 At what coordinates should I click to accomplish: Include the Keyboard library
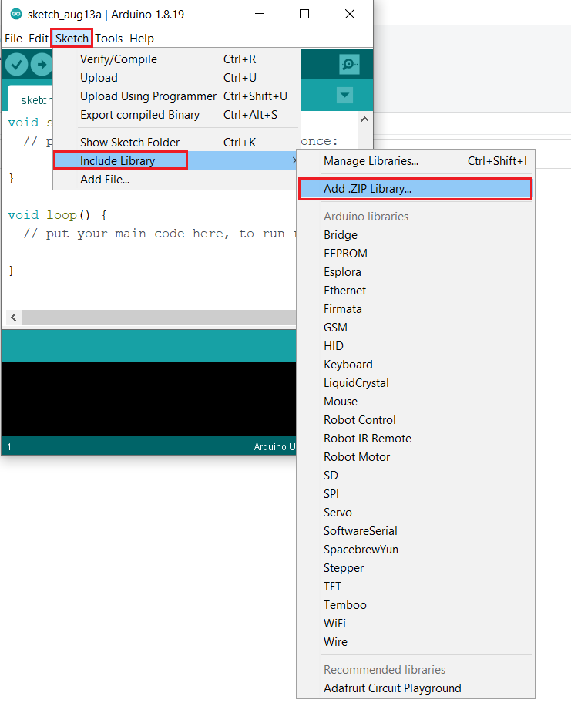(415, 365)
